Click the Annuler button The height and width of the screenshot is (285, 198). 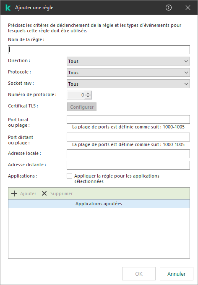click(177, 274)
